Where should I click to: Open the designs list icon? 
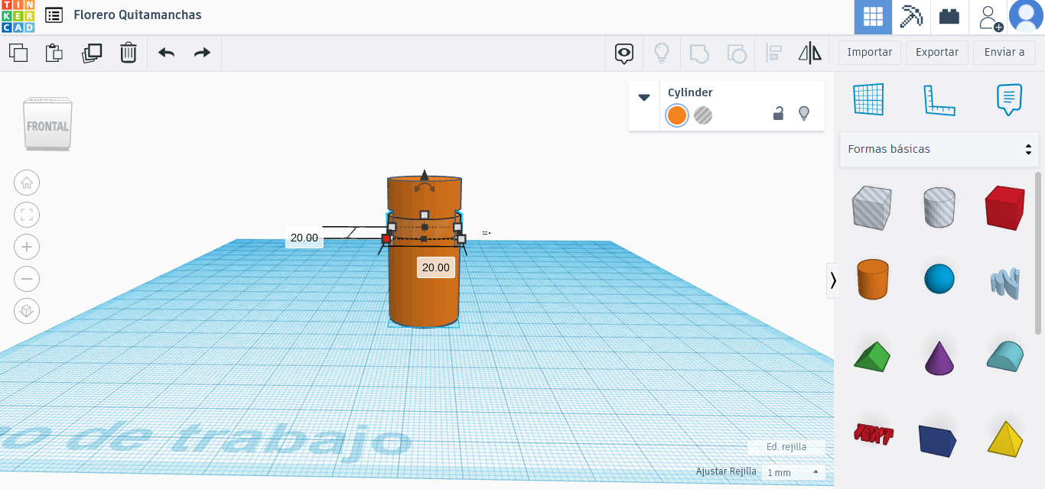click(54, 15)
